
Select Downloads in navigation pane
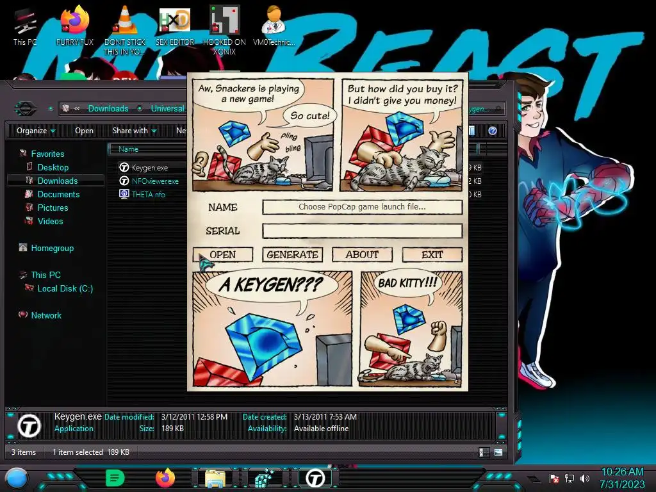click(x=57, y=181)
